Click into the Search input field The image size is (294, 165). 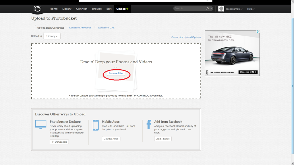189,9
